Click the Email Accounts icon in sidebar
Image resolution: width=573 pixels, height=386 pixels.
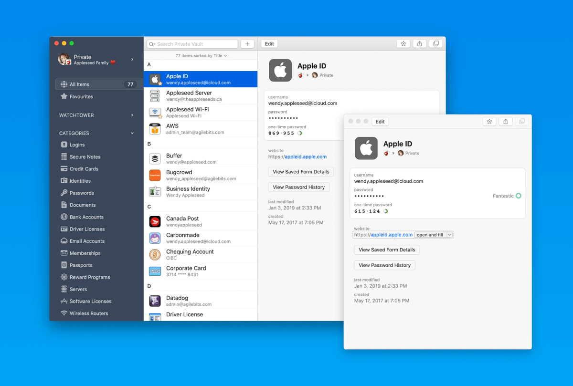(x=64, y=241)
